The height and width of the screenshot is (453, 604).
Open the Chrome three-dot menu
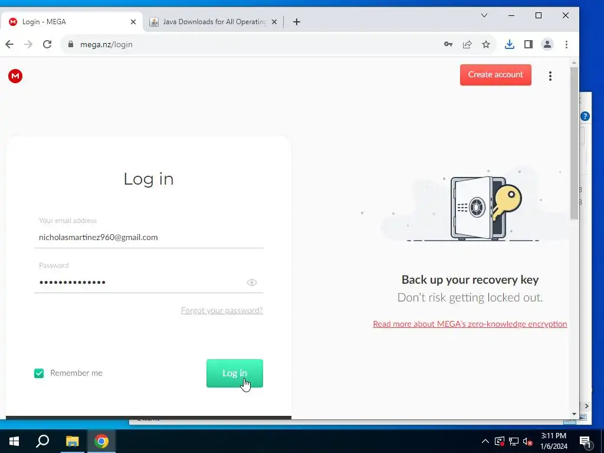[566, 44]
